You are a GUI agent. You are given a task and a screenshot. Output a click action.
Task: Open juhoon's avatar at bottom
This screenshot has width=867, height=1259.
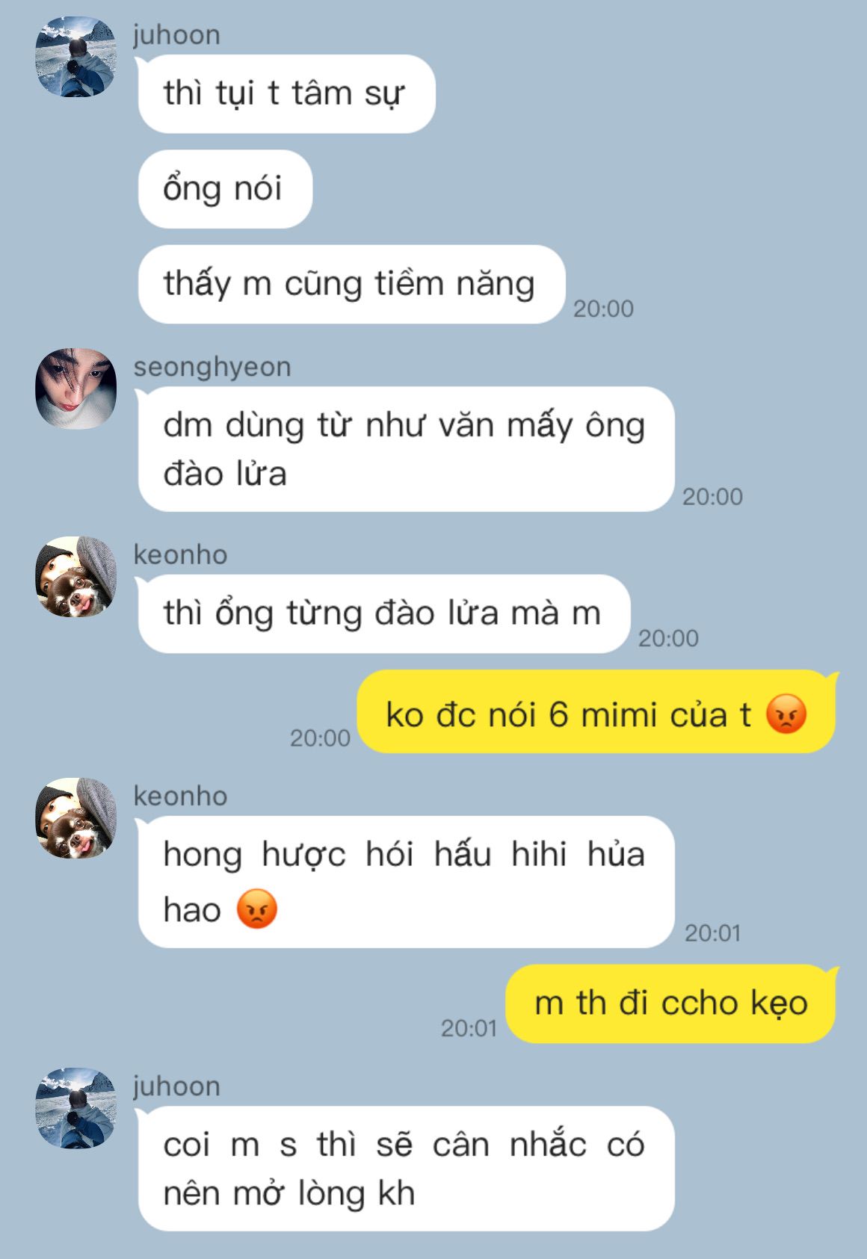tap(76, 1108)
